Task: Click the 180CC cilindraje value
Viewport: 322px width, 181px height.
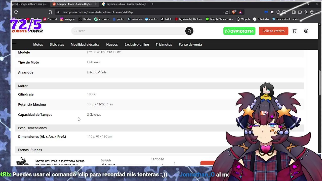Action: point(92,94)
